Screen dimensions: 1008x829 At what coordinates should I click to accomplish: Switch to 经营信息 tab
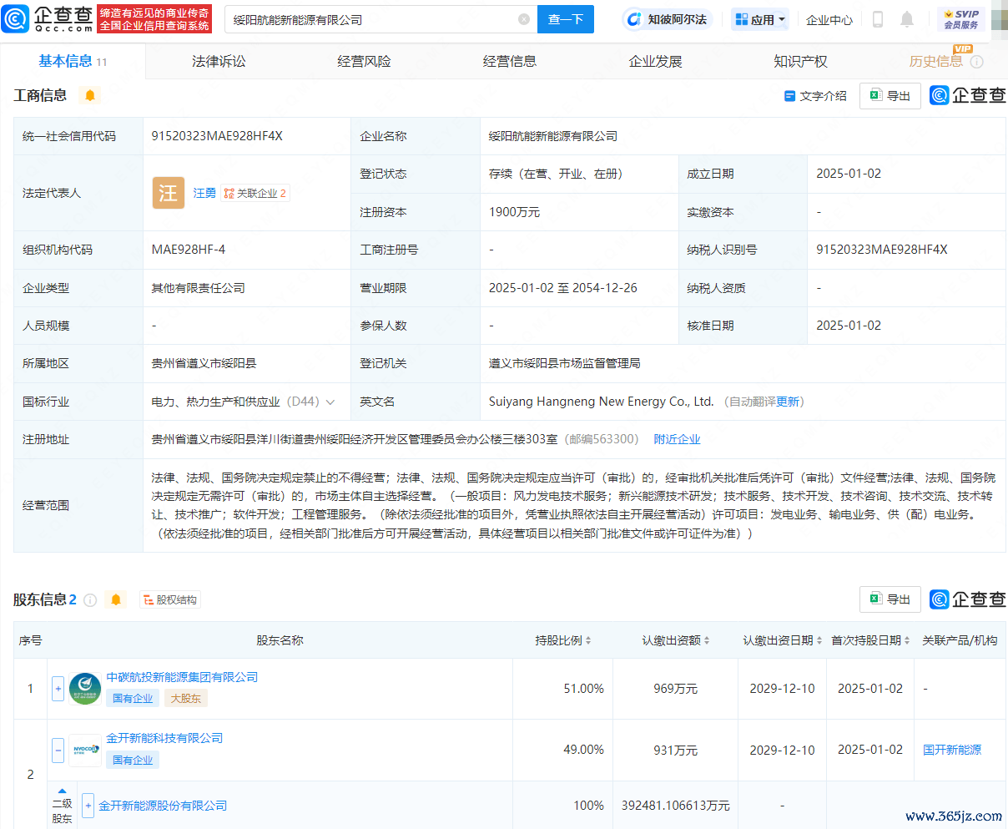[510, 61]
